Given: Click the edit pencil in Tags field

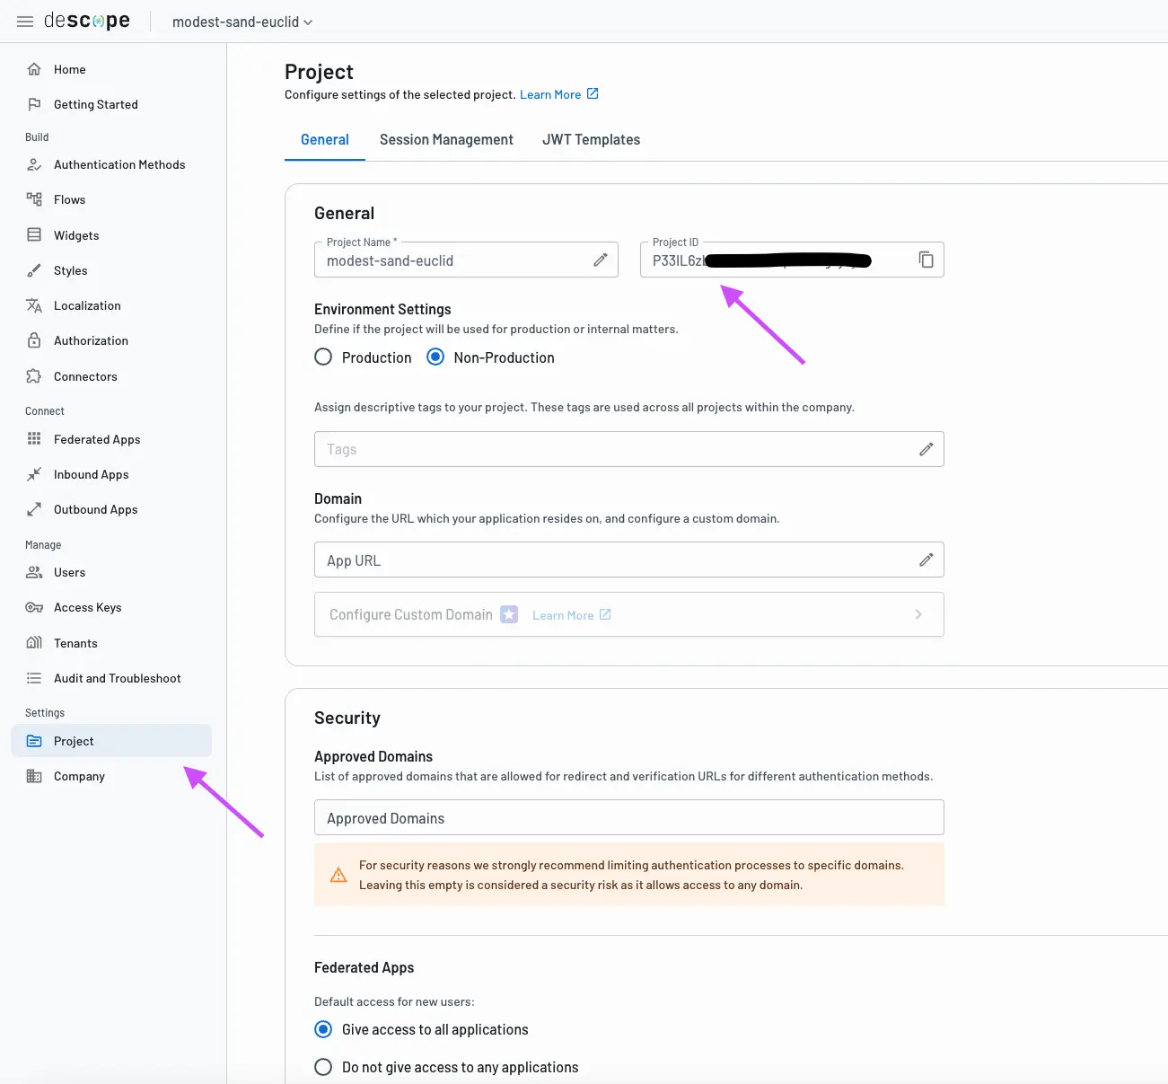Looking at the screenshot, I should click(x=926, y=449).
